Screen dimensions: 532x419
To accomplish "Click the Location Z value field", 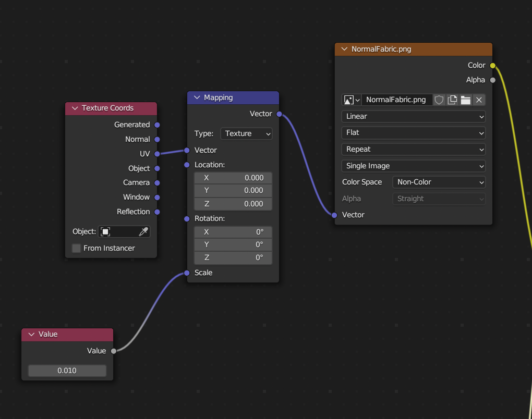I will click(233, 204).
